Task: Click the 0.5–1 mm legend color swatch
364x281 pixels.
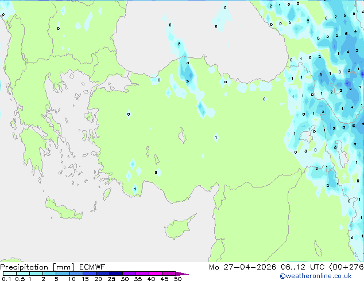Action: pos(23,274)
